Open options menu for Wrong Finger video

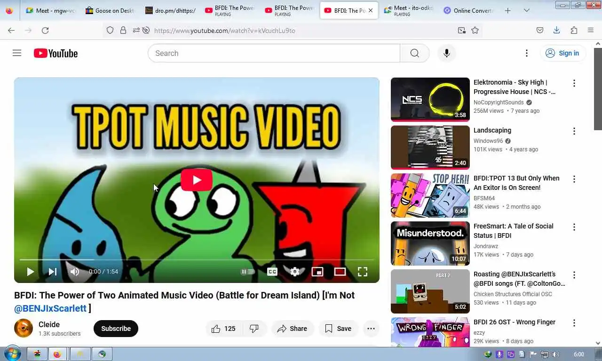(574, 323)
